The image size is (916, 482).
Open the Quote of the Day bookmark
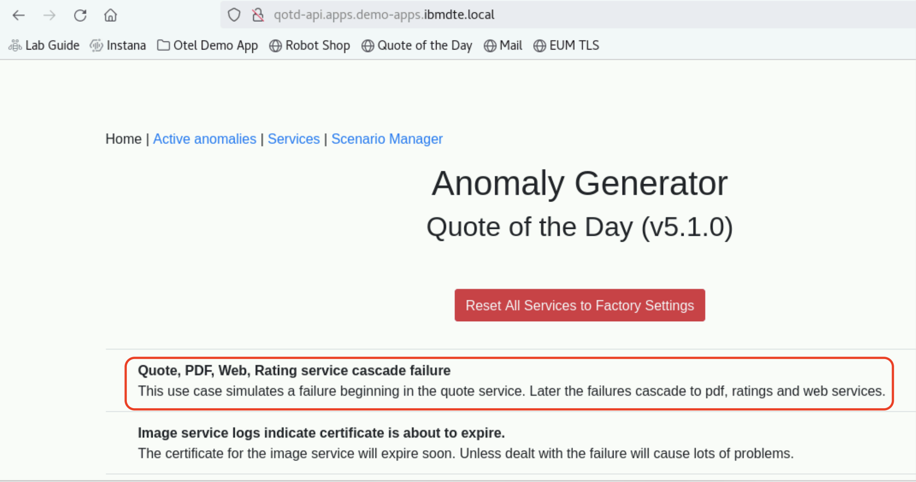[x=417, y=45]
